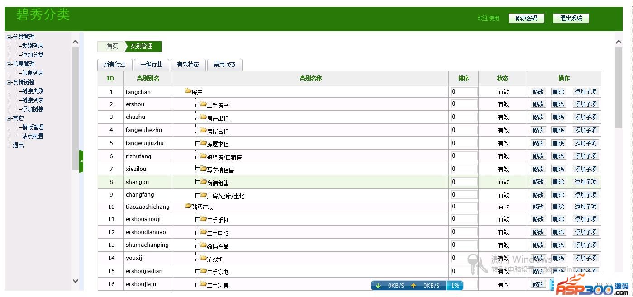Click 修改 for the shumachanping row
Viewport: 633px width, 297px height.
coord(538,245)
